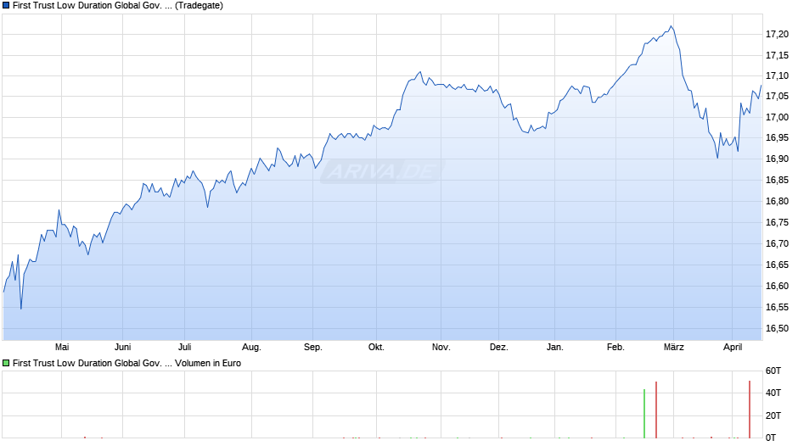The height and width of the screenshot is (446, 798).
Task: Click the price peak just before März
Action: pyautogui.click(x=672, y=26)
